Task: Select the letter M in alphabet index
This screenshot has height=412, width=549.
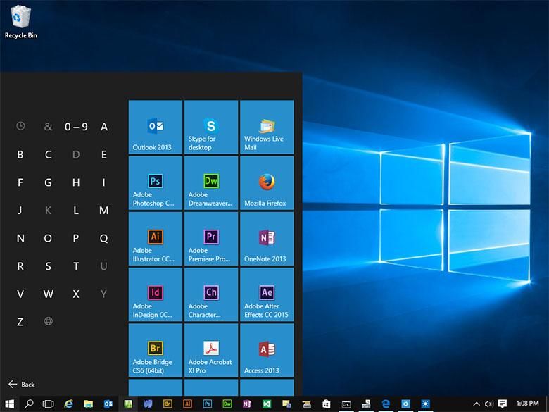Action: pyautogui.click(x=103, y=211)
